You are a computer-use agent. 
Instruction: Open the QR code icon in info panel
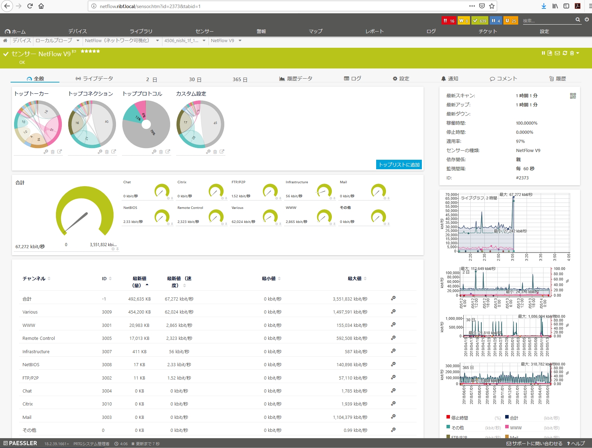click(x=573, y=96)
